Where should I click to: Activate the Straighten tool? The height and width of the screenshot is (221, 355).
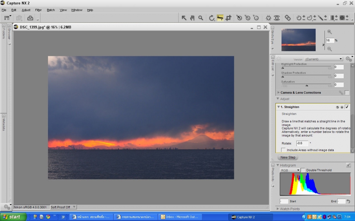tap(220, 18)
